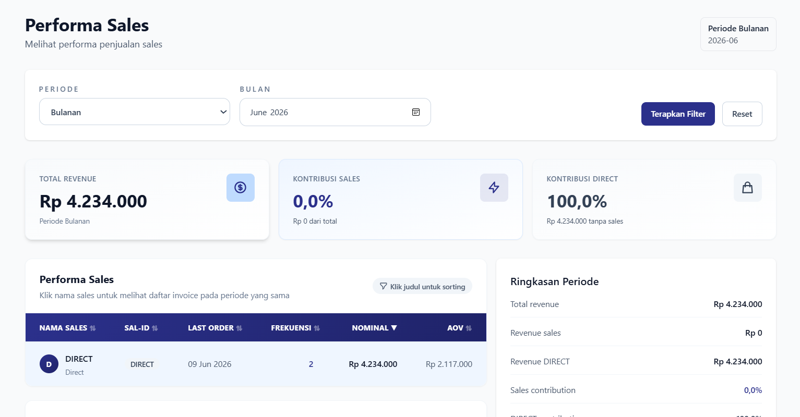Click the Periode Bulanan 2026-06 badge

(738, 34)
